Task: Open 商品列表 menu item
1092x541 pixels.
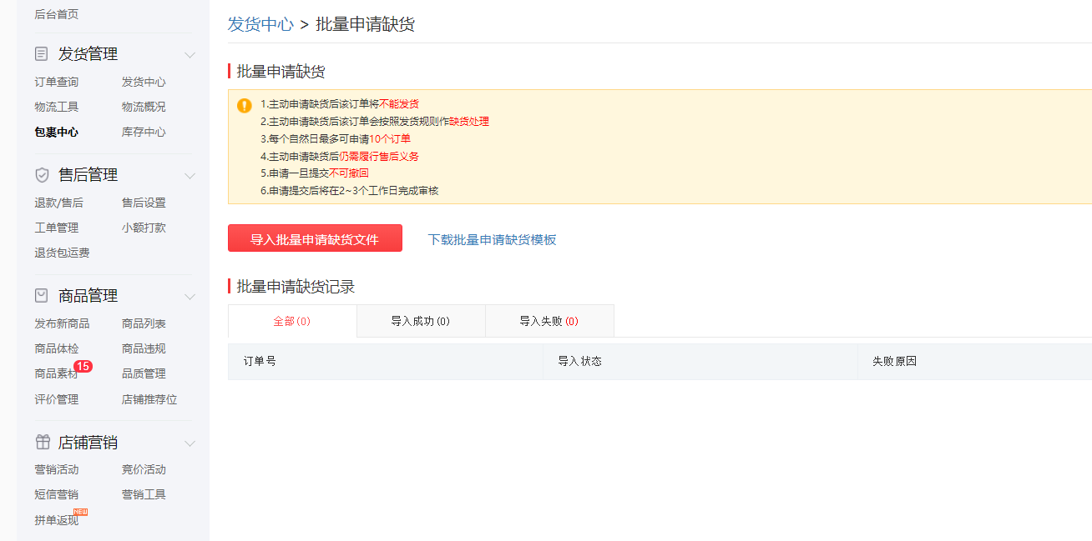Action: 144,323
